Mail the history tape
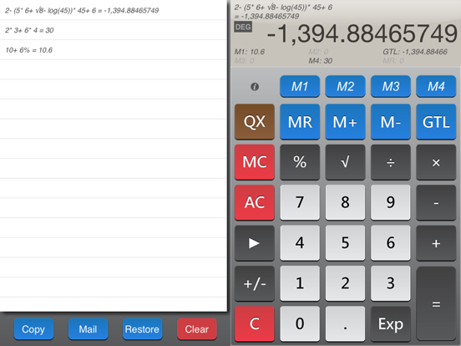 88,329
